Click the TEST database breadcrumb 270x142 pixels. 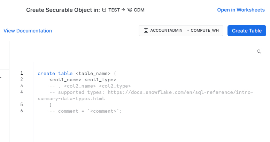point(114,10)
